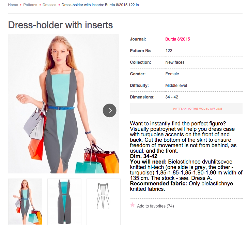248x230 pixels.
Task: Select the model photo thumbnail
Action: click(x=25, y=202)
